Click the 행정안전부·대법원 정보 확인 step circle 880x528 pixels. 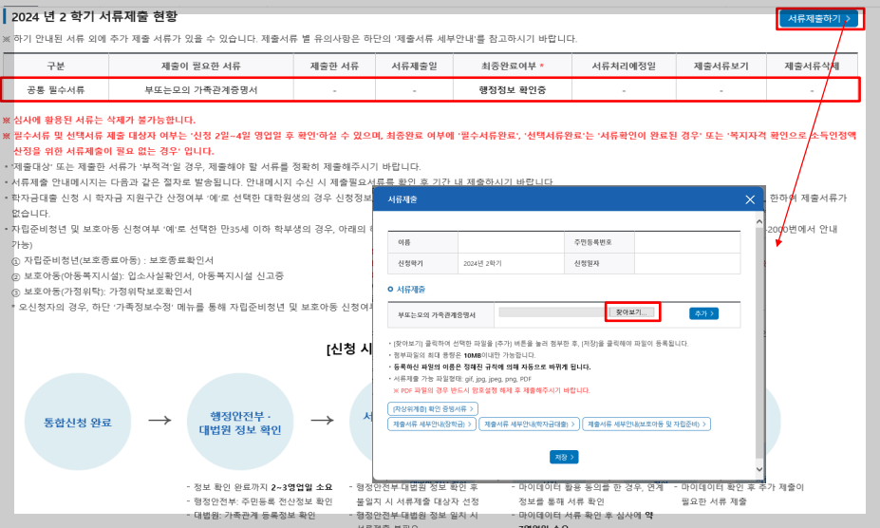tap(240, 422)
